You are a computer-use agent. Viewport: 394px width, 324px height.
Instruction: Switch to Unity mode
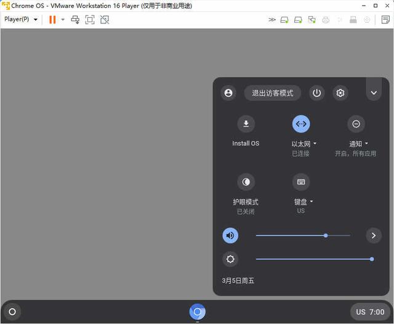[x=105, y=20]
